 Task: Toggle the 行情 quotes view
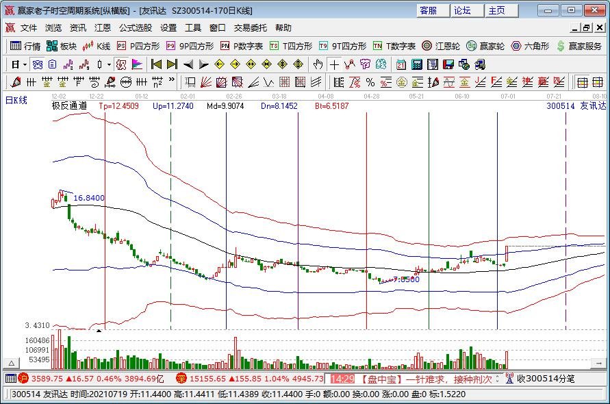[26, 47]
